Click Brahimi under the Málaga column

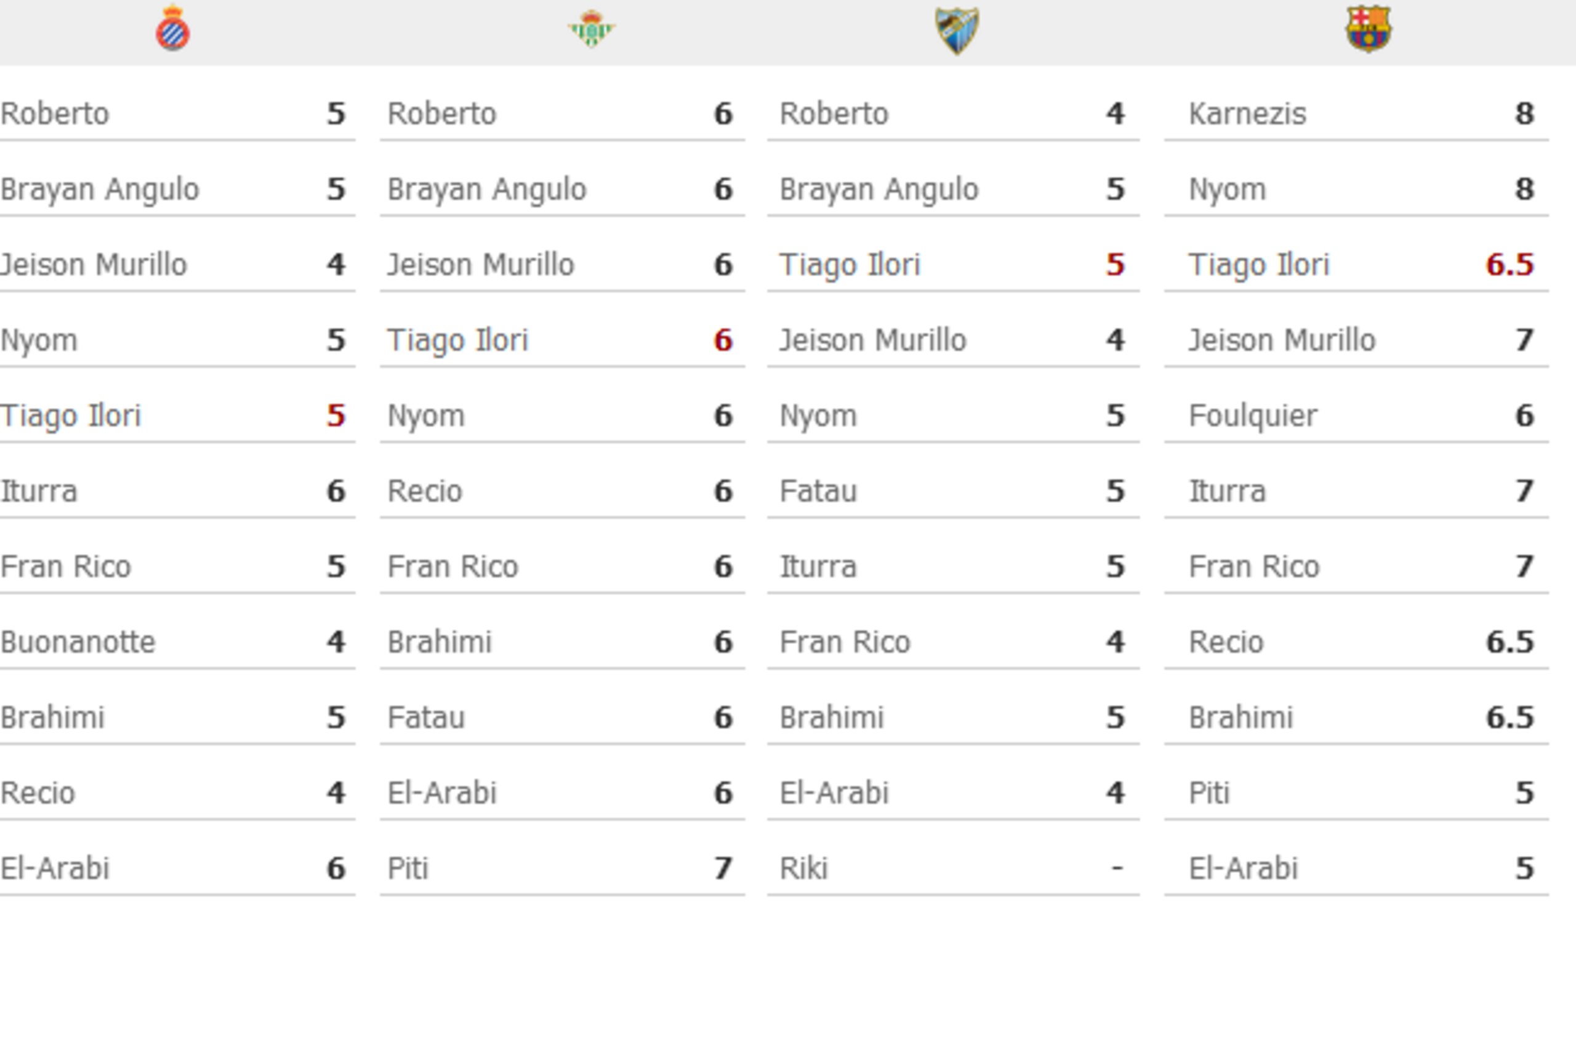pyautogui.click(x=832, y=718)
